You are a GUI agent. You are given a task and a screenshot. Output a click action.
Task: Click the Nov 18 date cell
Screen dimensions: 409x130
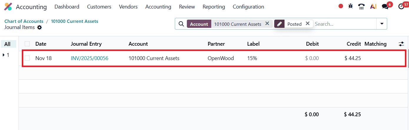click(44, 58)
